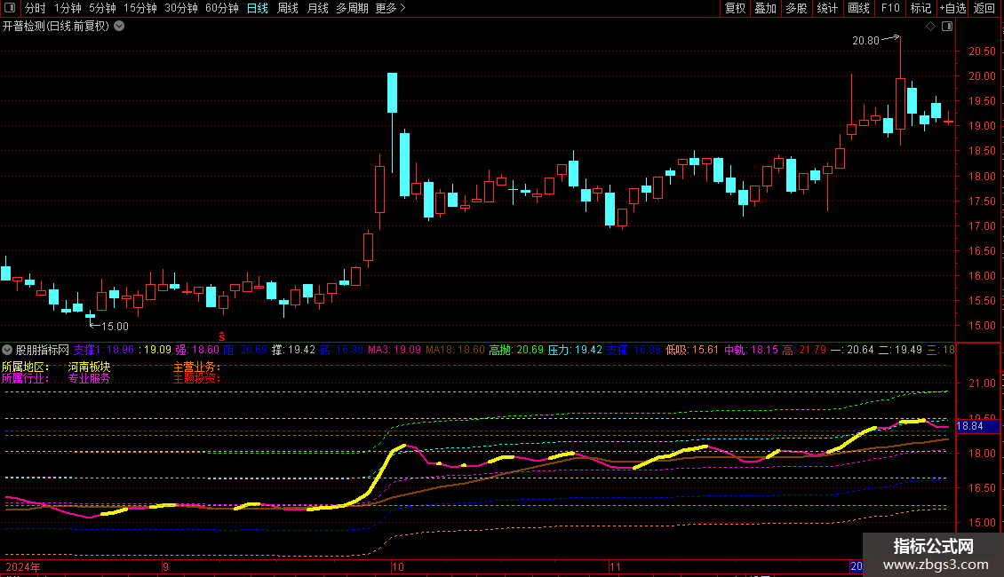
Task: Click month 11 on the time axis
Action: 615,566
